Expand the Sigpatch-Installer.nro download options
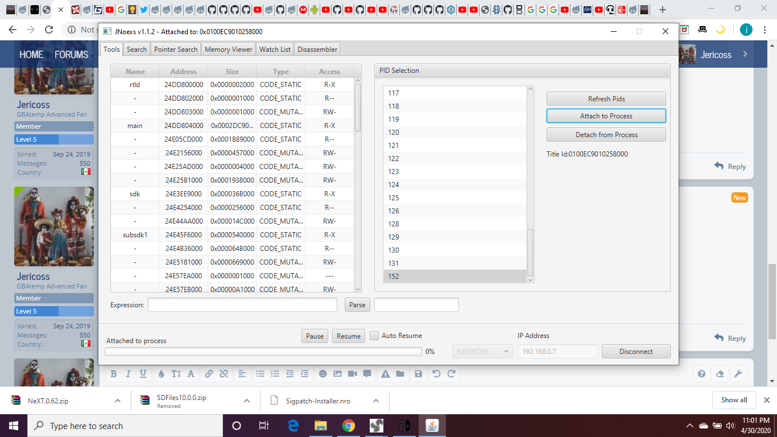 (376, 401)
